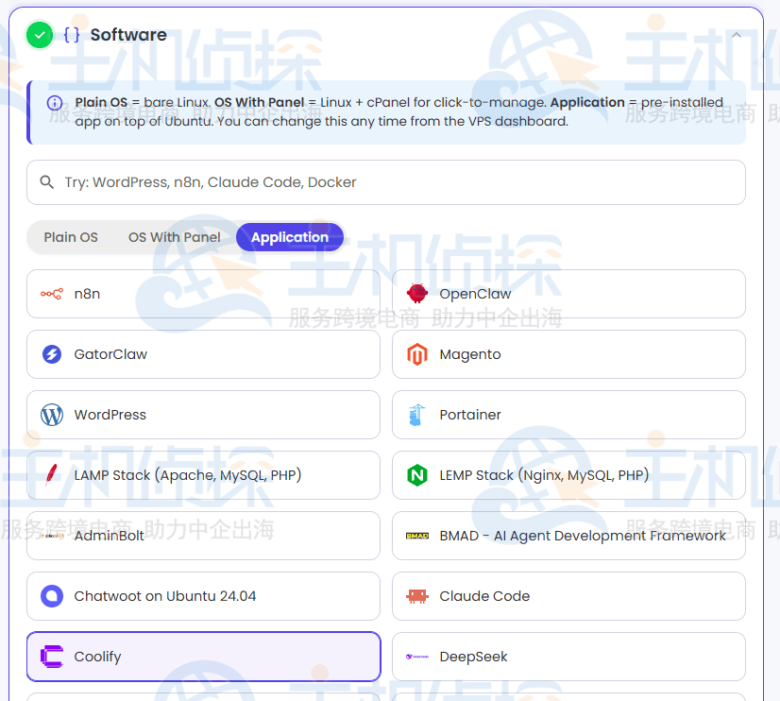
Task: Click the LEMP Stack Nginx hexagon icon
Action: click(x=416, y=475)
